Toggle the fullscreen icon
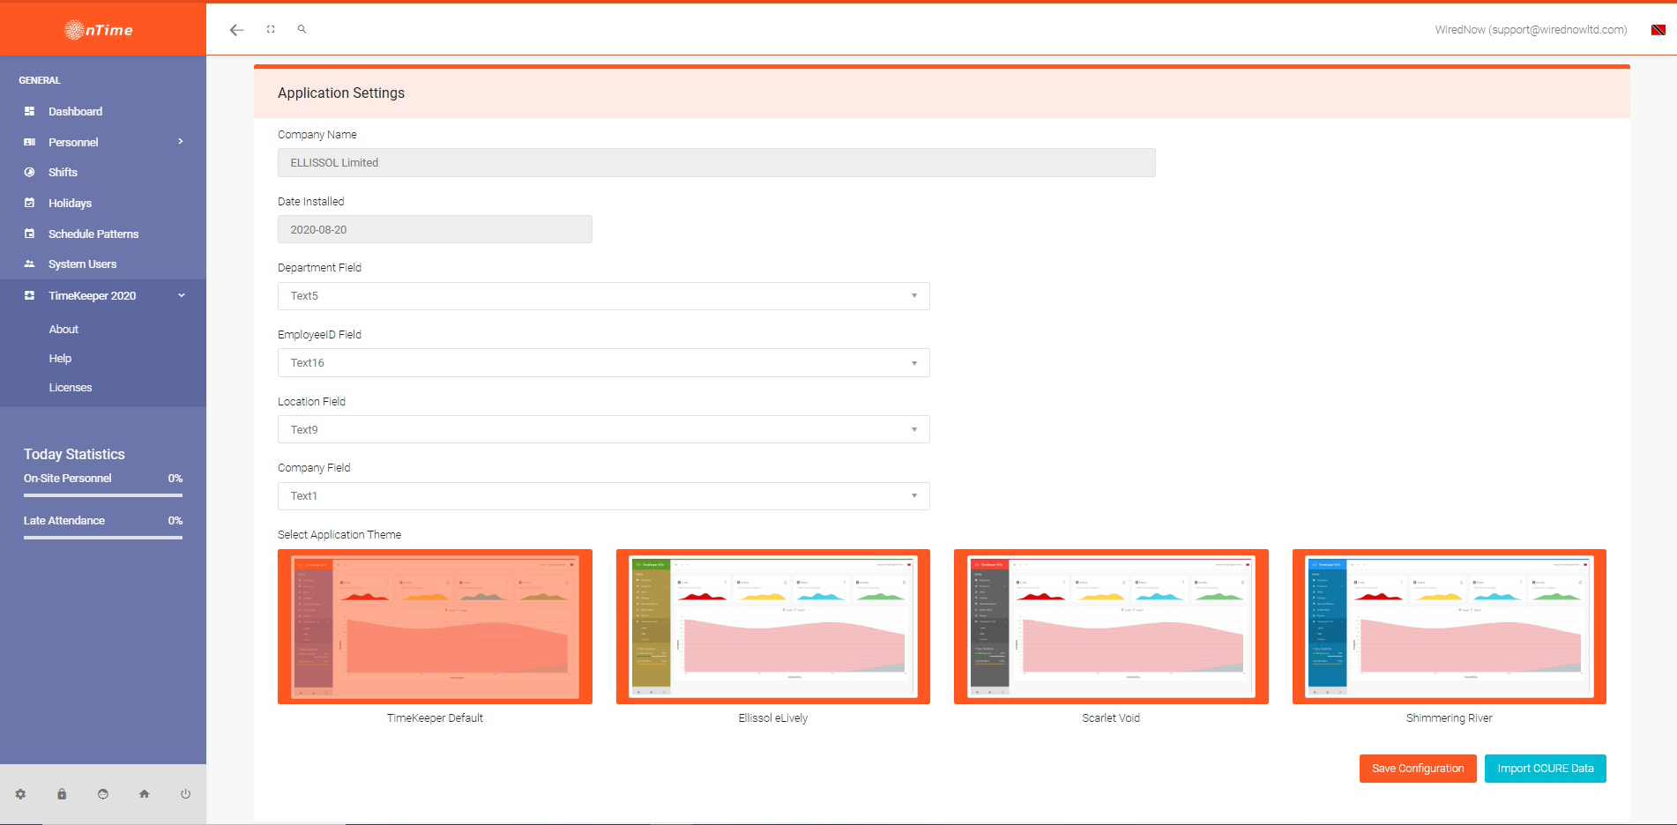The width and height of the screenshot is (1677, 825). 271,29
